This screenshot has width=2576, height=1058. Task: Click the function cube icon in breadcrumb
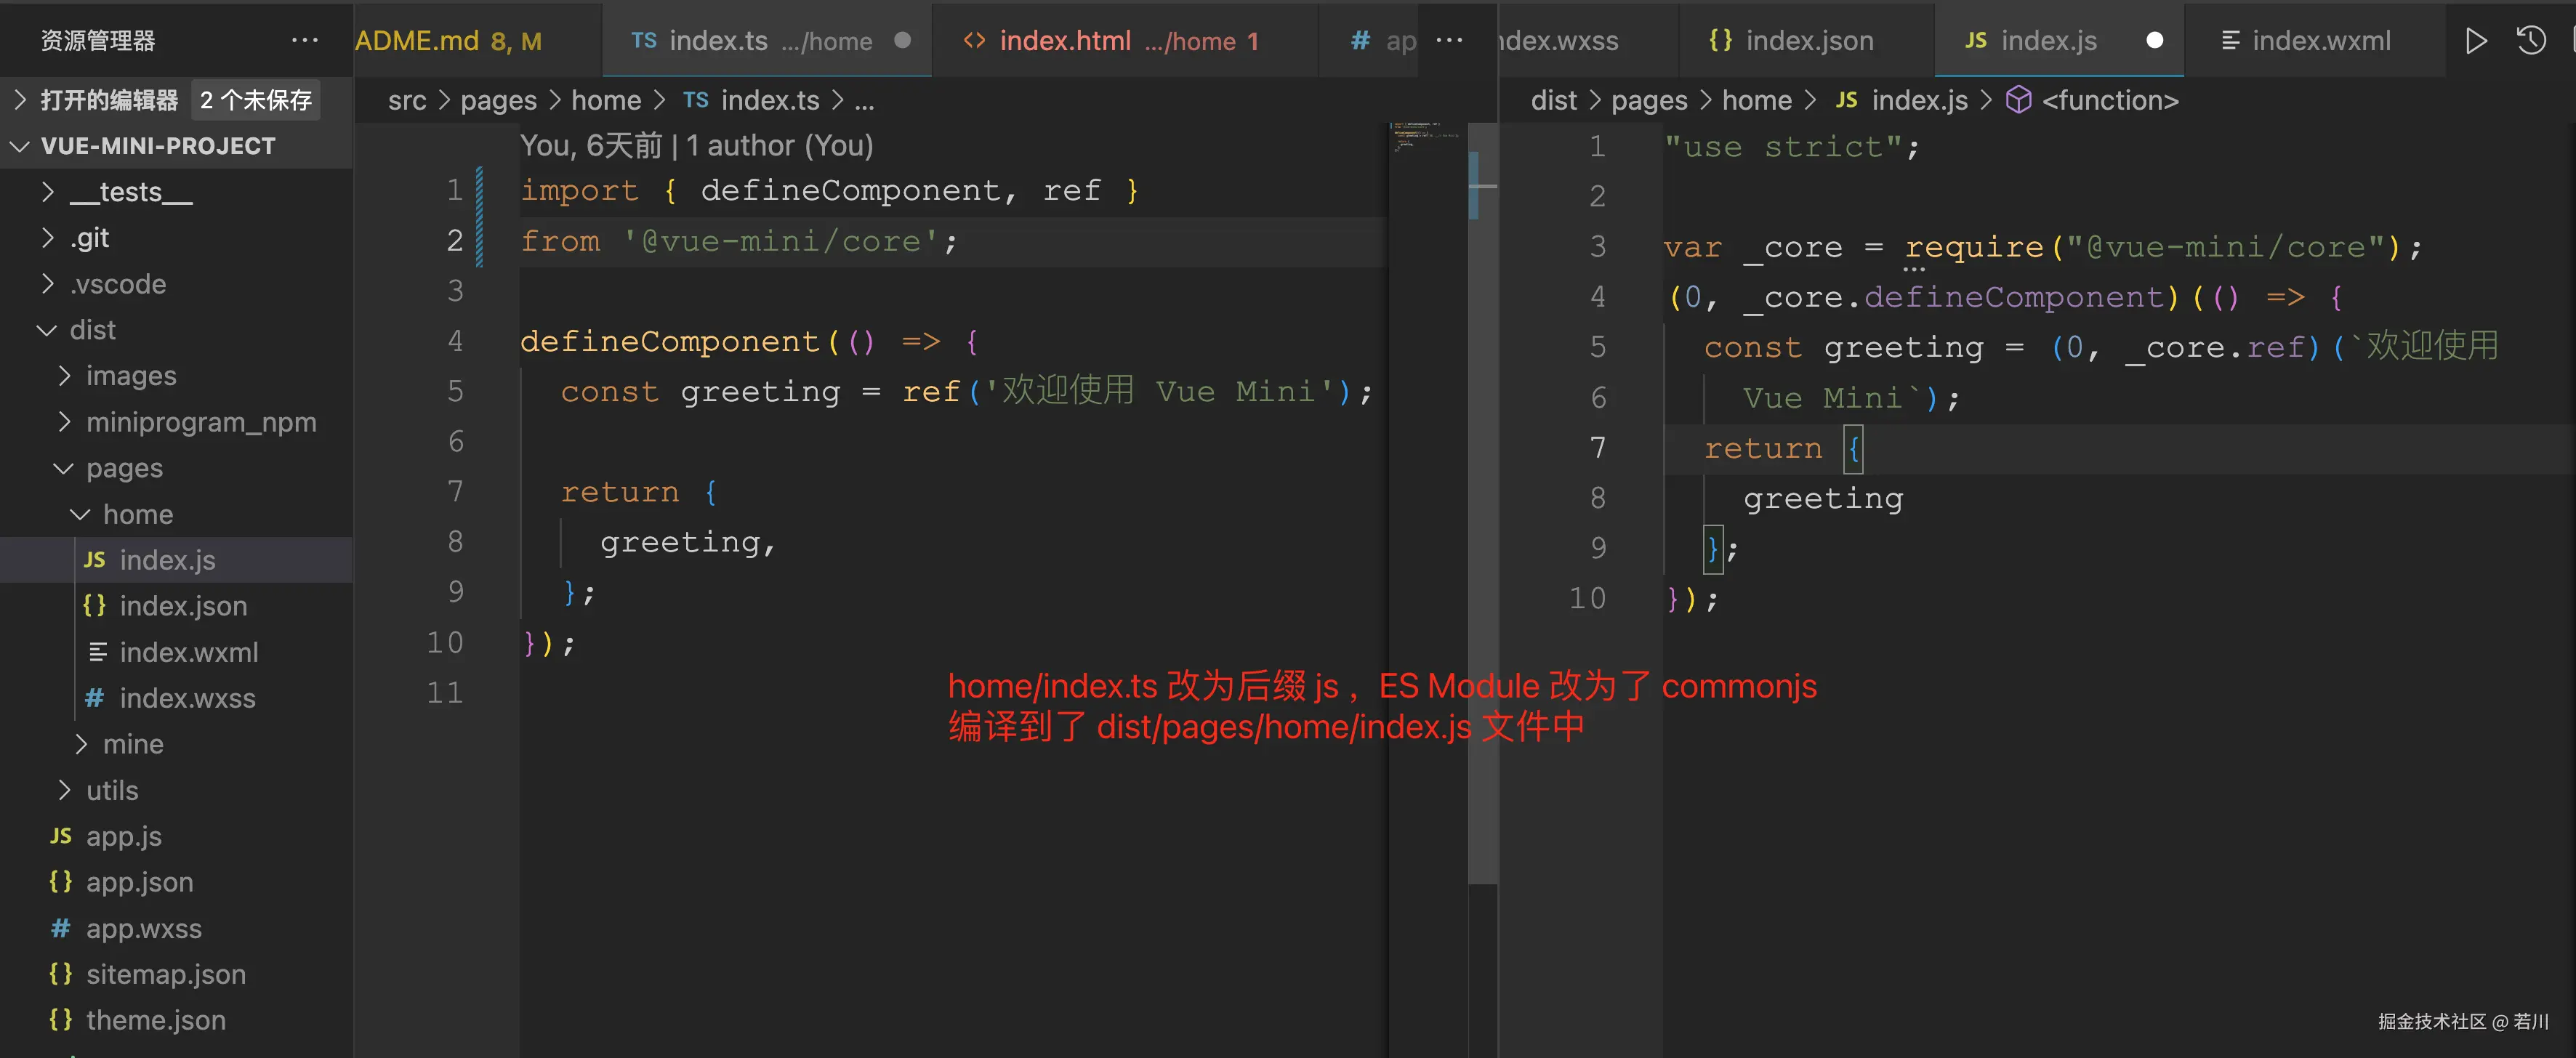point(2019,100)
